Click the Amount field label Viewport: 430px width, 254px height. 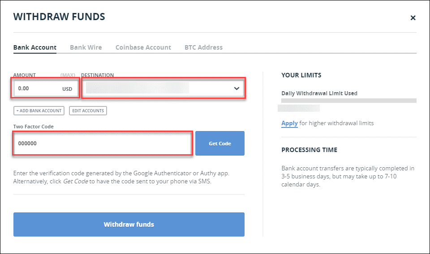pos(24,75)
